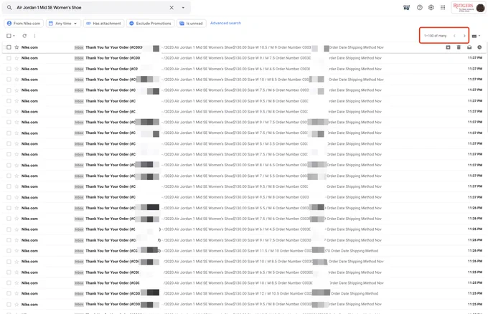
Task: Click Nike.com sender on W 5 / M 3.5 email
Action: coord(29,143)
